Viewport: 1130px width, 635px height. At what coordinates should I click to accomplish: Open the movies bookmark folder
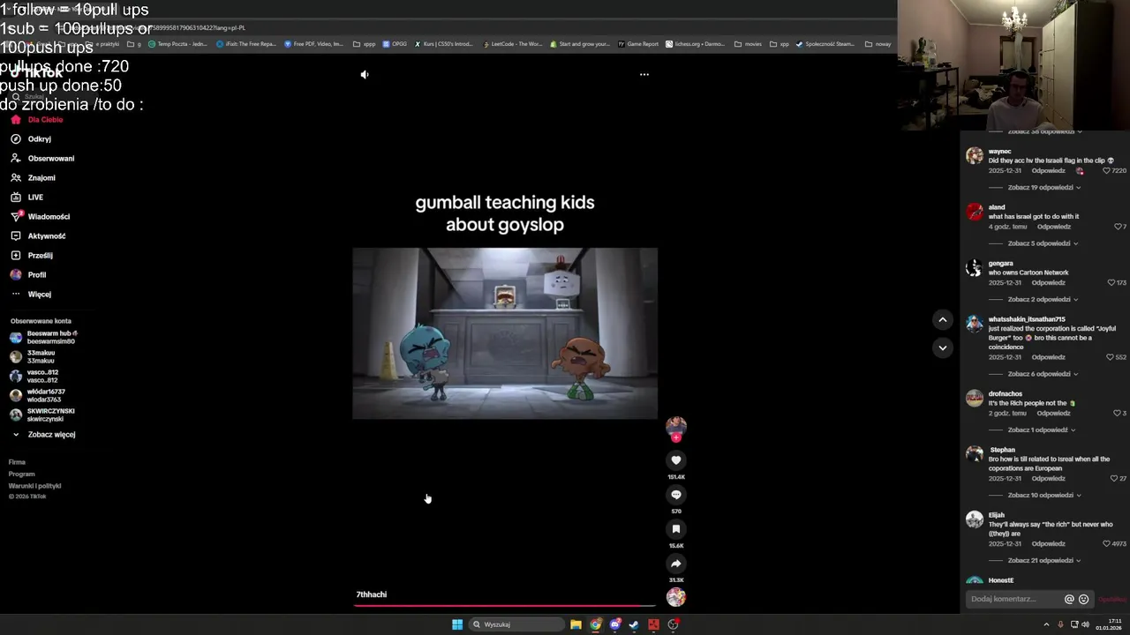748,44
